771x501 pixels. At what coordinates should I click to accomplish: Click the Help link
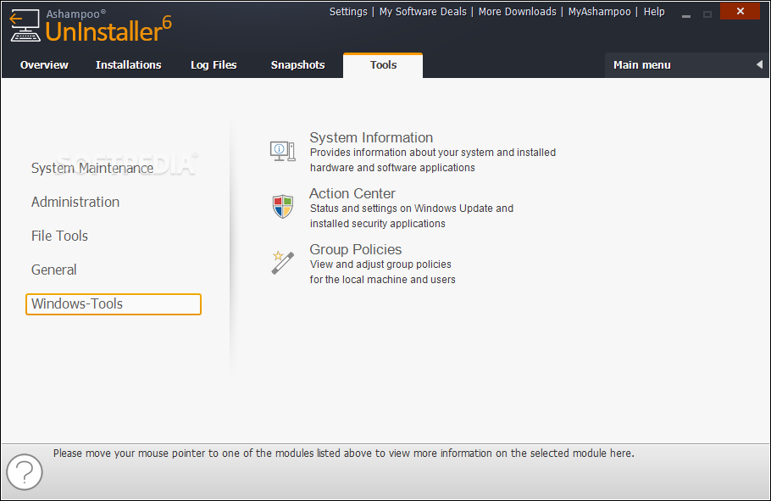[x=654, y=12]
